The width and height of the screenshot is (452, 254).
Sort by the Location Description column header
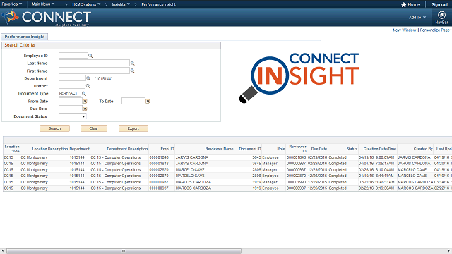pos(50,149)
